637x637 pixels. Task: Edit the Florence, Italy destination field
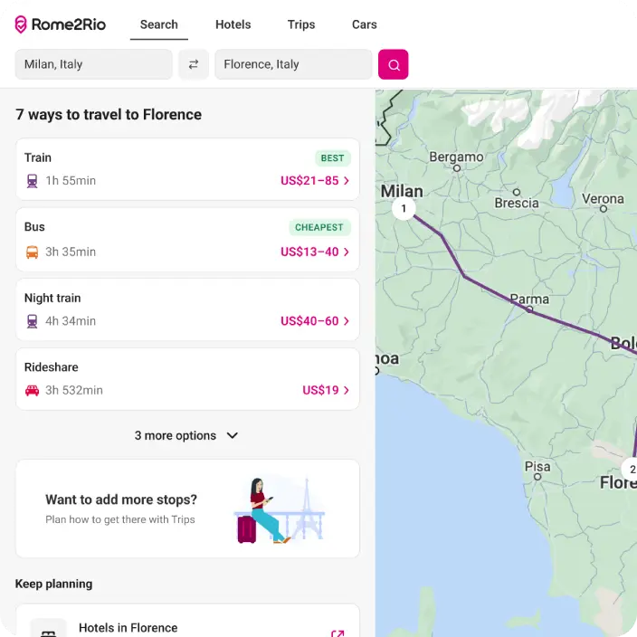(293, 64)
